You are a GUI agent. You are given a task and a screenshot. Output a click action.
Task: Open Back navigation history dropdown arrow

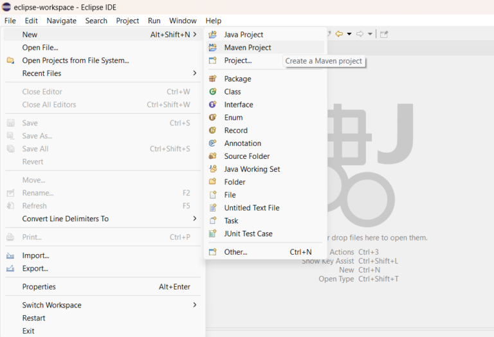click(349, 34)
